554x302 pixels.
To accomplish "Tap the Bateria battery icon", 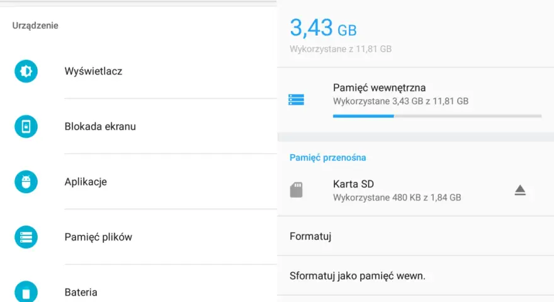I will coord(26,292).
